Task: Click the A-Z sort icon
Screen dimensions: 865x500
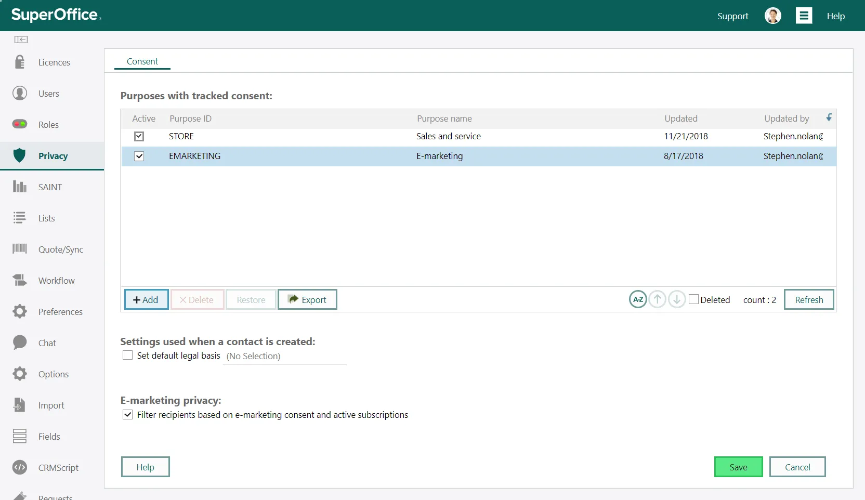Action: point(638,299)
